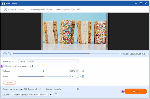Click the Change Source File plus icon

(x=5, y=9)
